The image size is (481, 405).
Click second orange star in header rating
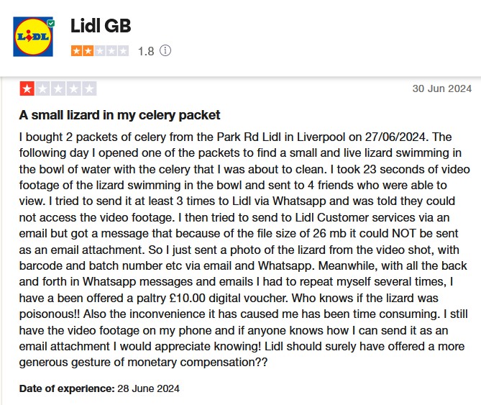pos(88,51)
